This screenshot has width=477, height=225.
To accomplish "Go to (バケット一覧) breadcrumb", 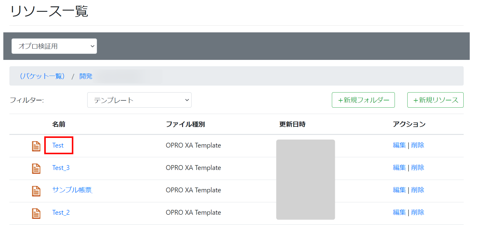I will (x=42, y=76).
